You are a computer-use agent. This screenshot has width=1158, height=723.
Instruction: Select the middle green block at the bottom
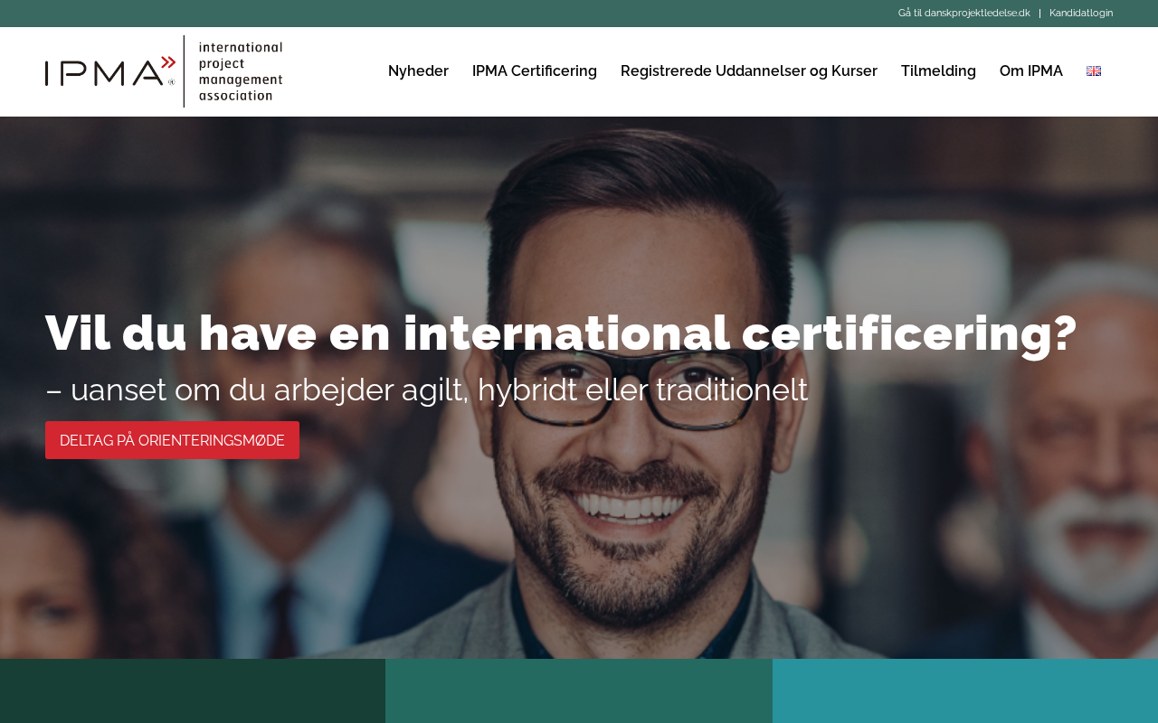pyautogui.click(x=579, y=690)
